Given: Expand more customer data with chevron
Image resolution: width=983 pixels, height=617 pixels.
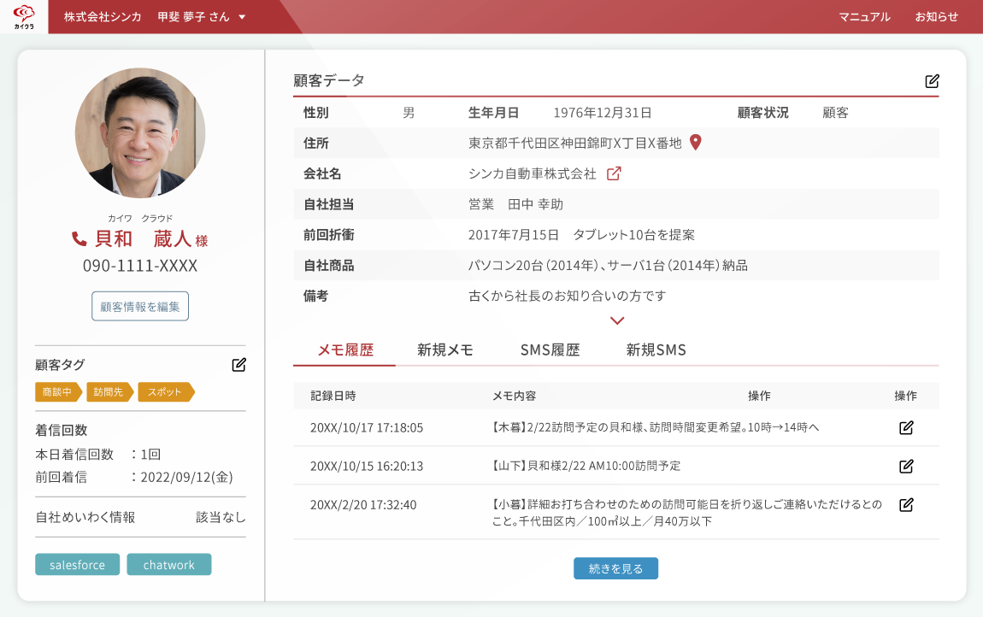Looking at the screenshot, I should point(617,320).
